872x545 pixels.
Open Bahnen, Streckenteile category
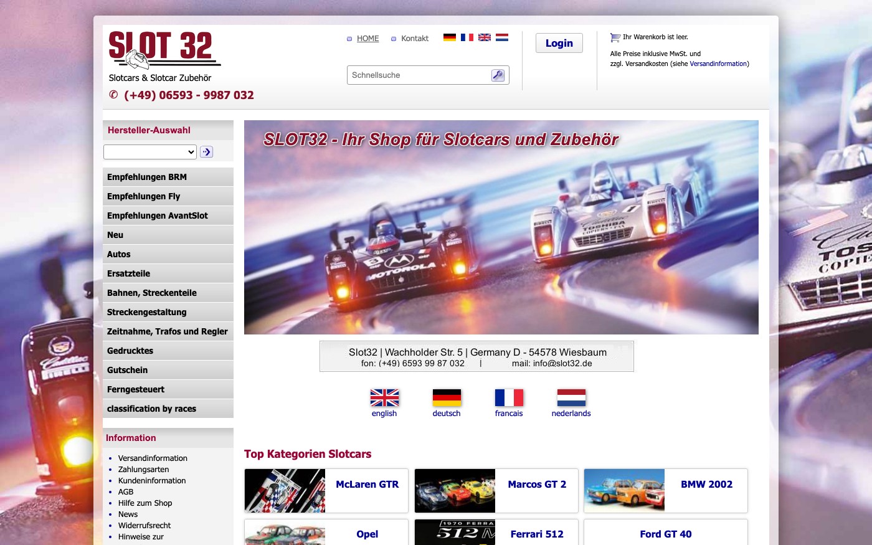tap(168, 293)
